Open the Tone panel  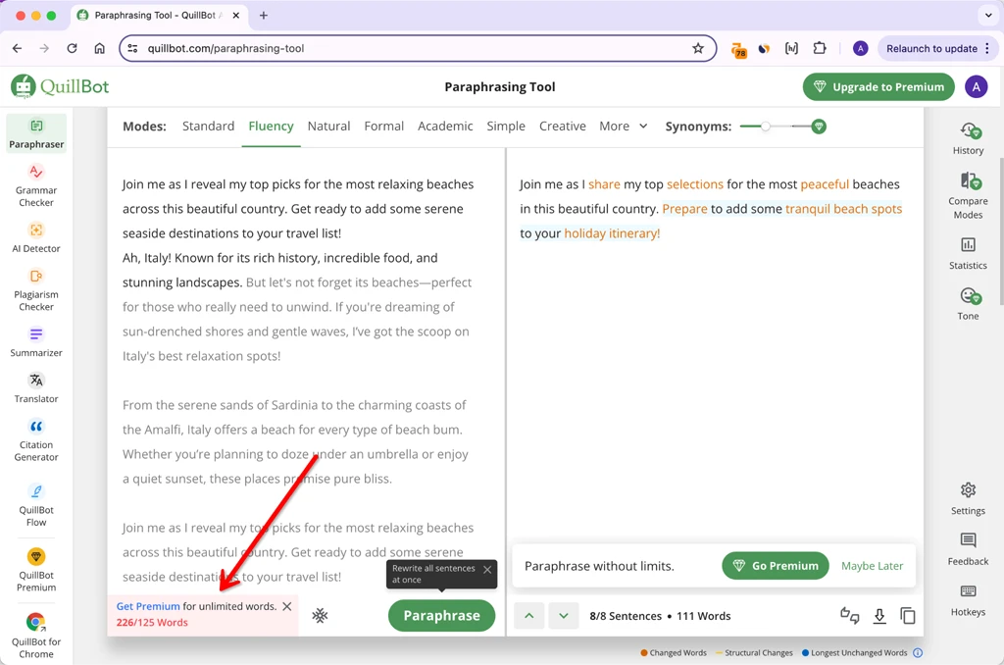click(968, 304)
